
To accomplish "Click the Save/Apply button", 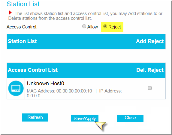I will click(85, 118).
